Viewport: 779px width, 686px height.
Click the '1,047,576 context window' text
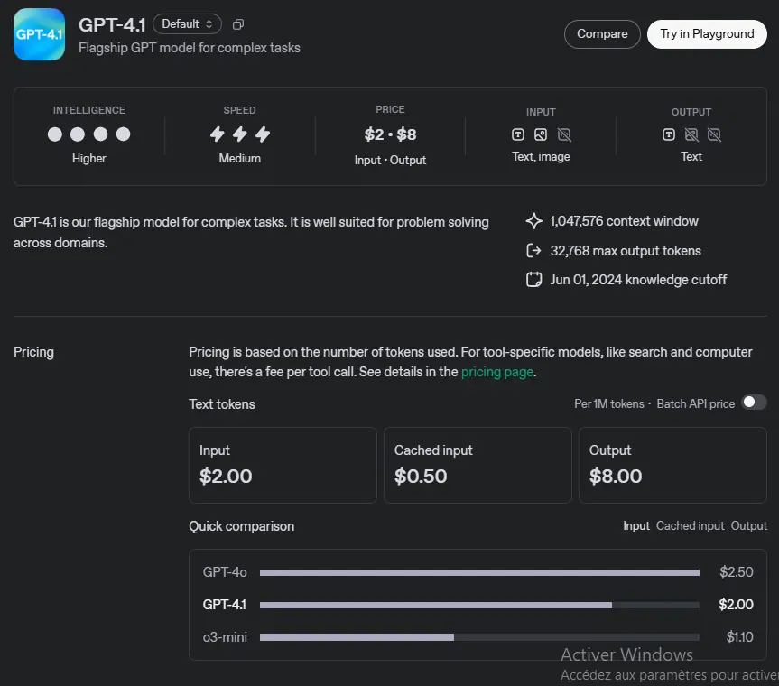624,221
